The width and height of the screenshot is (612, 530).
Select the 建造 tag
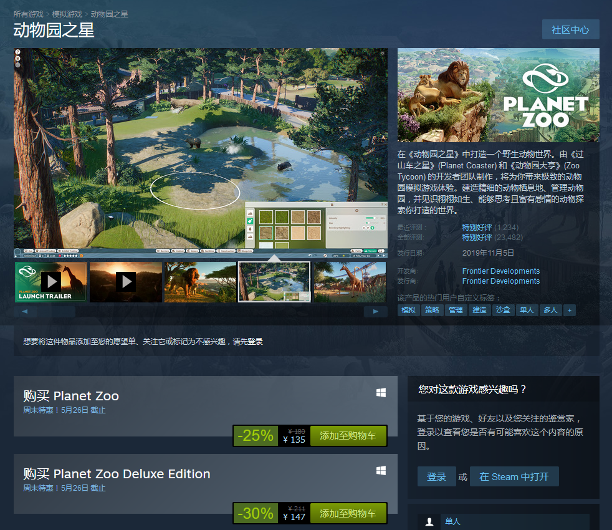pos(480,310)
